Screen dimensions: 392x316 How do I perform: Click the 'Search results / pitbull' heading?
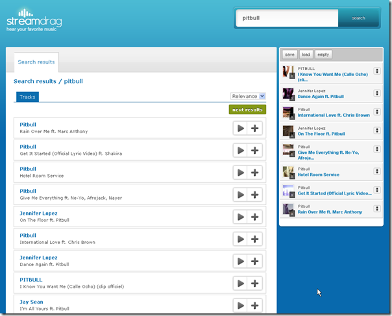[x=48, y=81]
